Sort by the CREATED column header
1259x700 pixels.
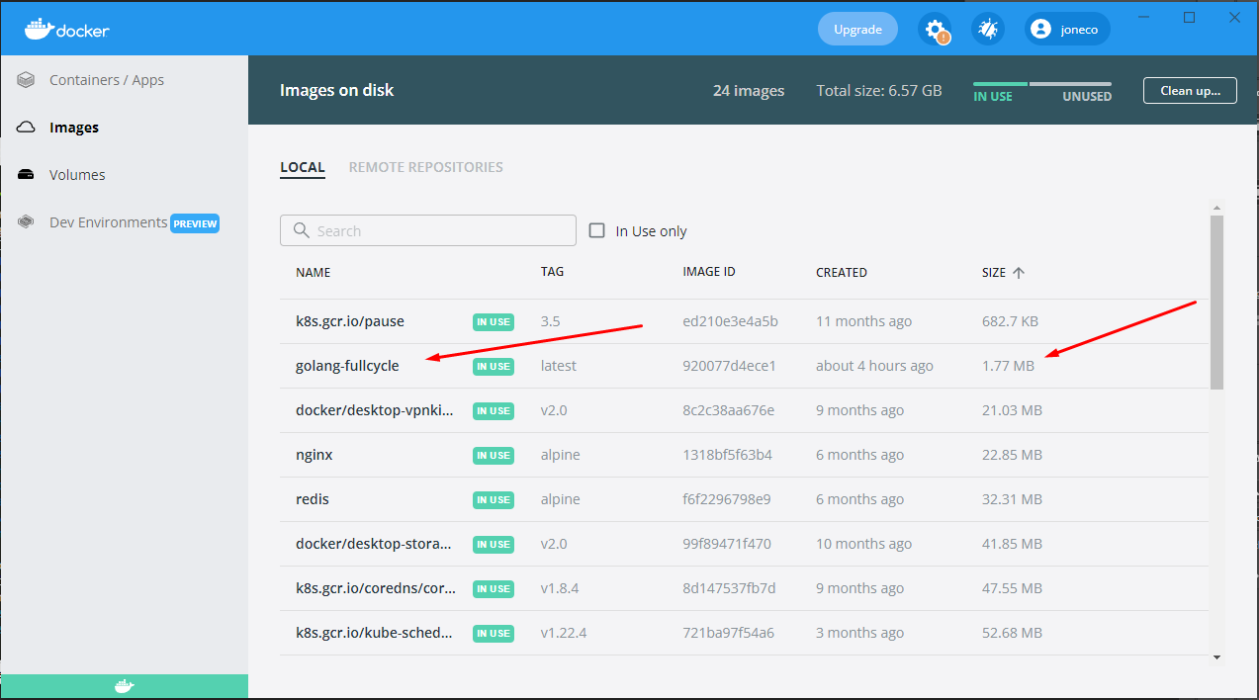point(842,272)
